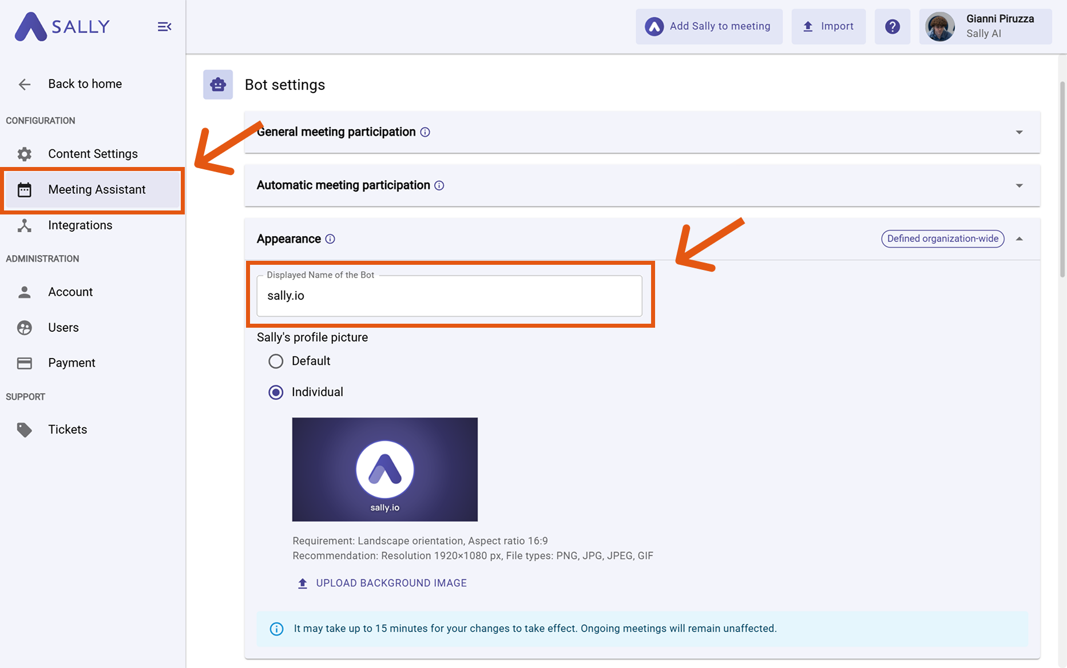
Task: Open the Integrations page
Action: tap(80, 225)
